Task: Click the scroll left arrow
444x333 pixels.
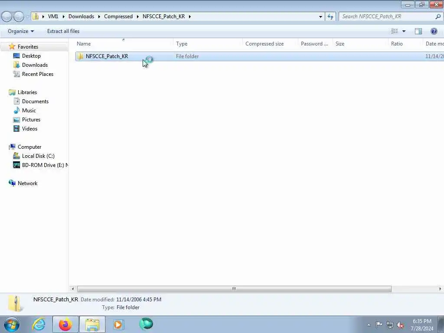Action: tap(73, 289)
